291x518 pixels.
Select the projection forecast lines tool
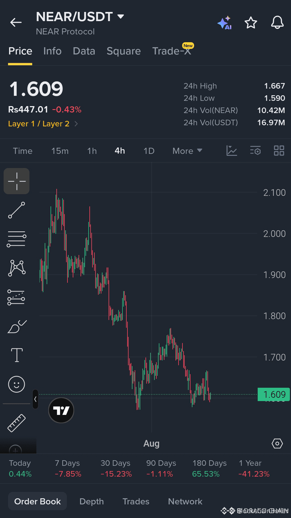(16, 297)
